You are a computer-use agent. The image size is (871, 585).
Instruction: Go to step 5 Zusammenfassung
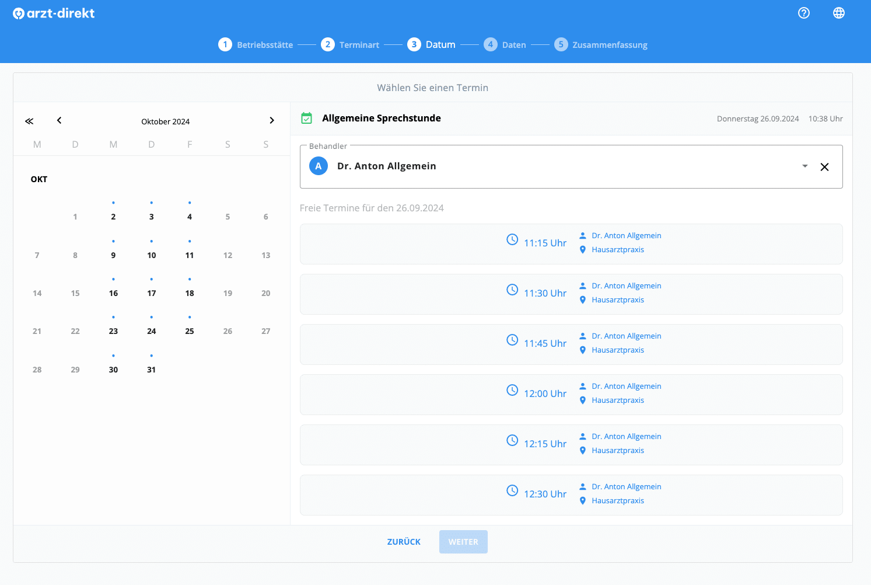pyautogui.click(x=601, y=44)
